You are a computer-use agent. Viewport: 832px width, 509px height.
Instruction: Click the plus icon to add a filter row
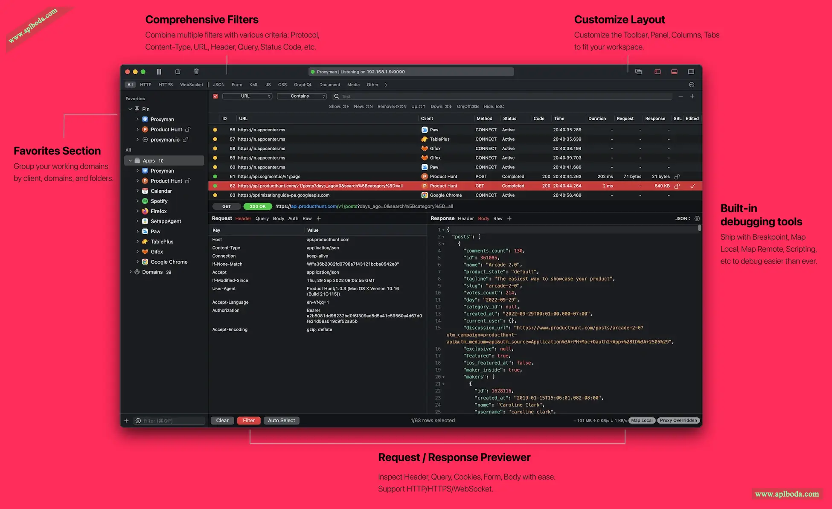(x=692, y=96)
